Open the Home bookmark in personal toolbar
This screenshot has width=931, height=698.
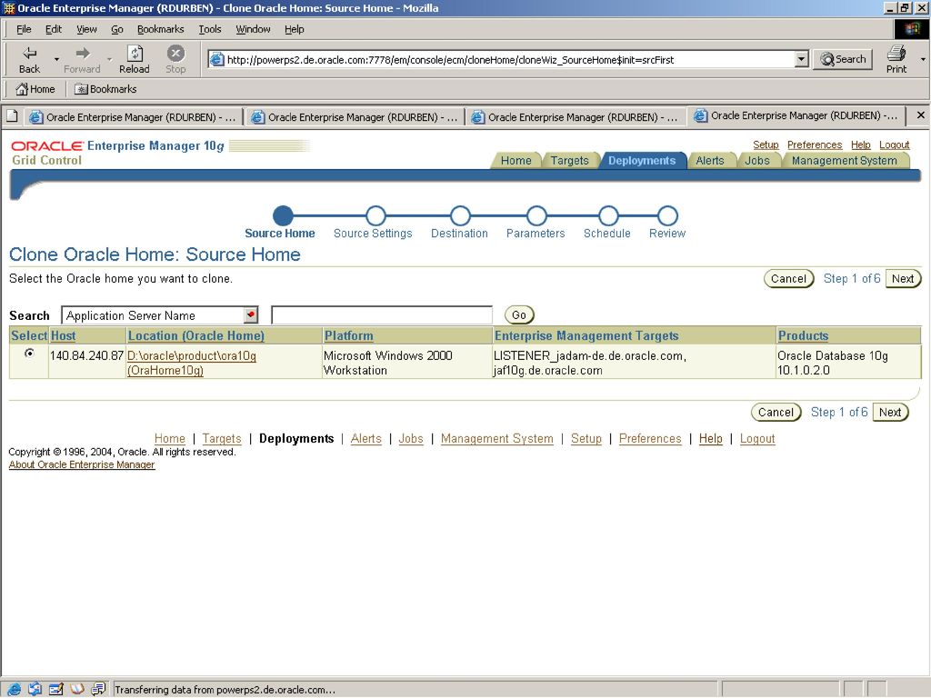[x=35, y=89]
